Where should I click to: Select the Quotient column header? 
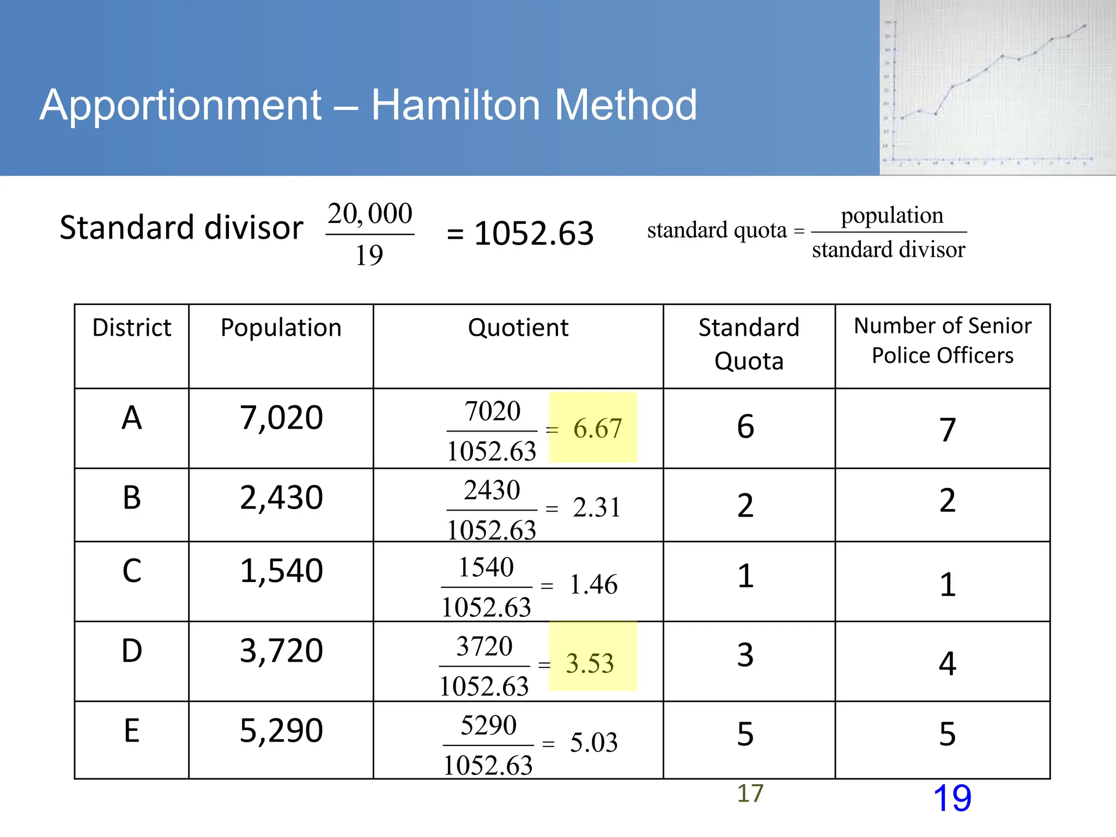tap(518, 327)
